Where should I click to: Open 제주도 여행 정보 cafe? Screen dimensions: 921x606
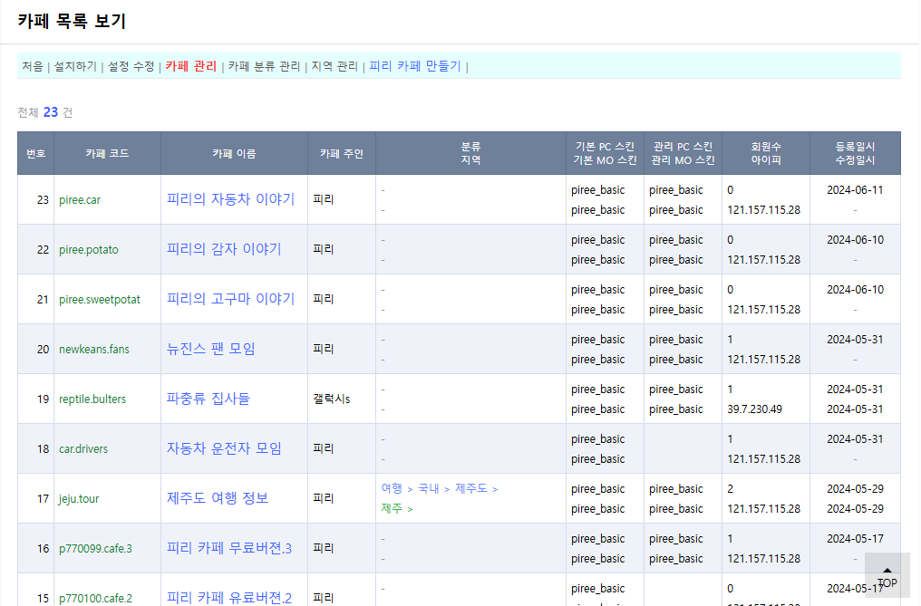pyautogui.click(x=218, y=498)
